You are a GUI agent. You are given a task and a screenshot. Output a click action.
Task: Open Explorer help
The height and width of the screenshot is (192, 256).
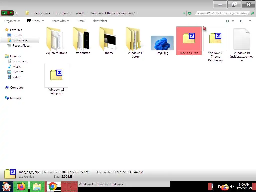point(250,21)
